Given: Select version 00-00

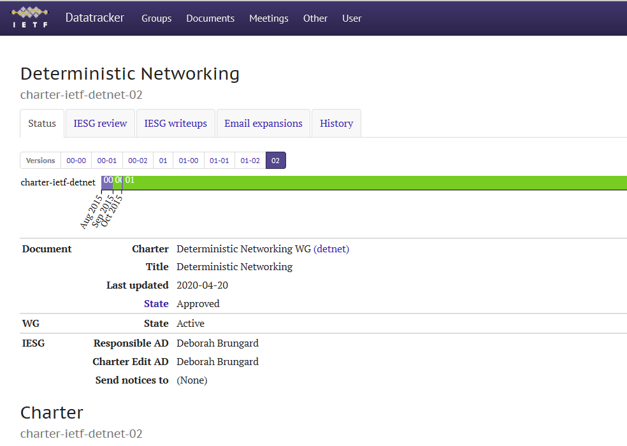Looking at the screenshot, I should 76,161.
